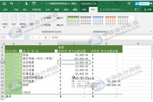Image resolution: width=153 pixels, height=102 pixels.
Task: Switch to the 数据 Data tab
Action: (x=57, y=9)
